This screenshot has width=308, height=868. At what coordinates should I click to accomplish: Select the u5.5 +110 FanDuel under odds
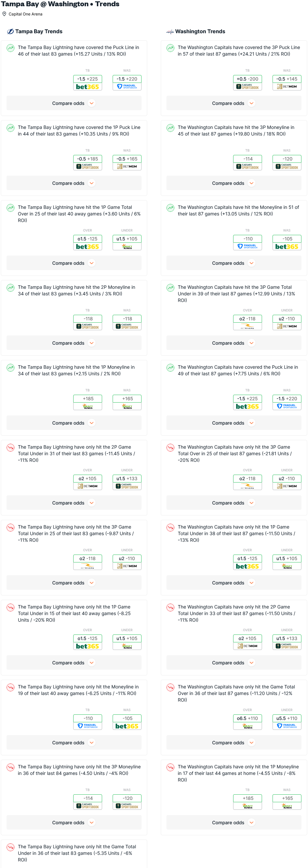click(286, 722)
